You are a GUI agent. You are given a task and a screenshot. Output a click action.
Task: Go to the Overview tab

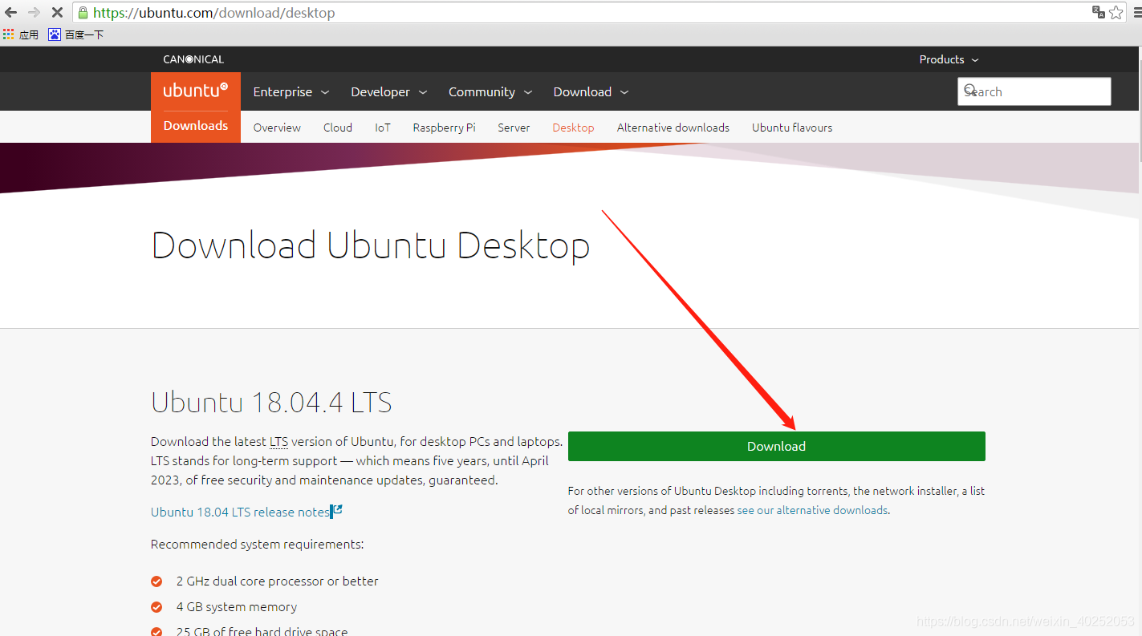(277, 128)
